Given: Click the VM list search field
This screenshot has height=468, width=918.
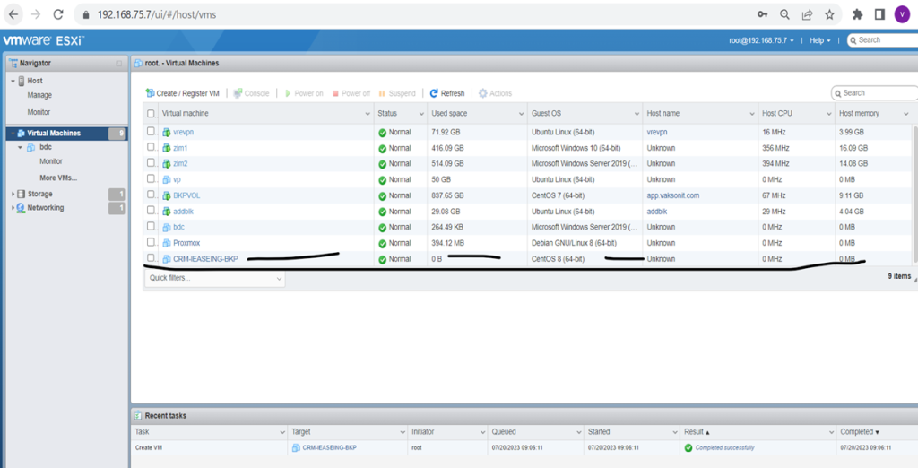Looking at the screenshot, I should pos(877,92).
